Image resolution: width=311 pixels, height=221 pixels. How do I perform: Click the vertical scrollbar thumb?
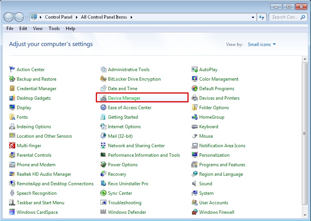305,133
